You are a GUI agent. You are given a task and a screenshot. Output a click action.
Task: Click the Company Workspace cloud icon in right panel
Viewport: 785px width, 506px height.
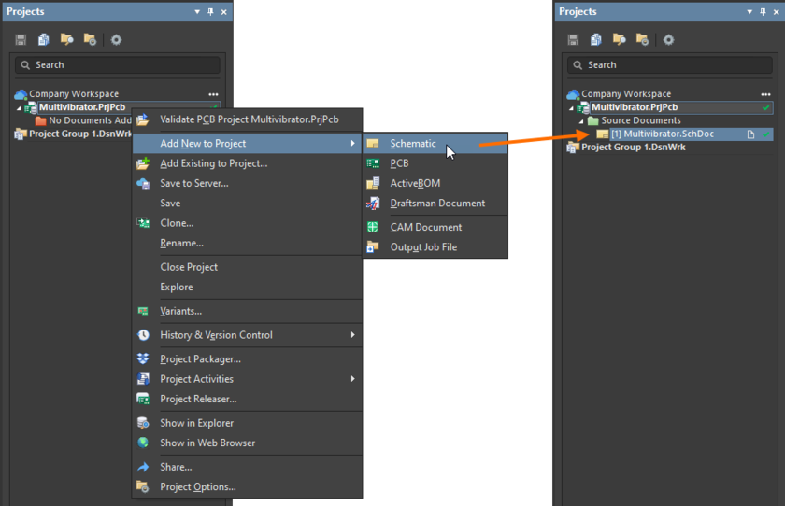tap(573, 94)
